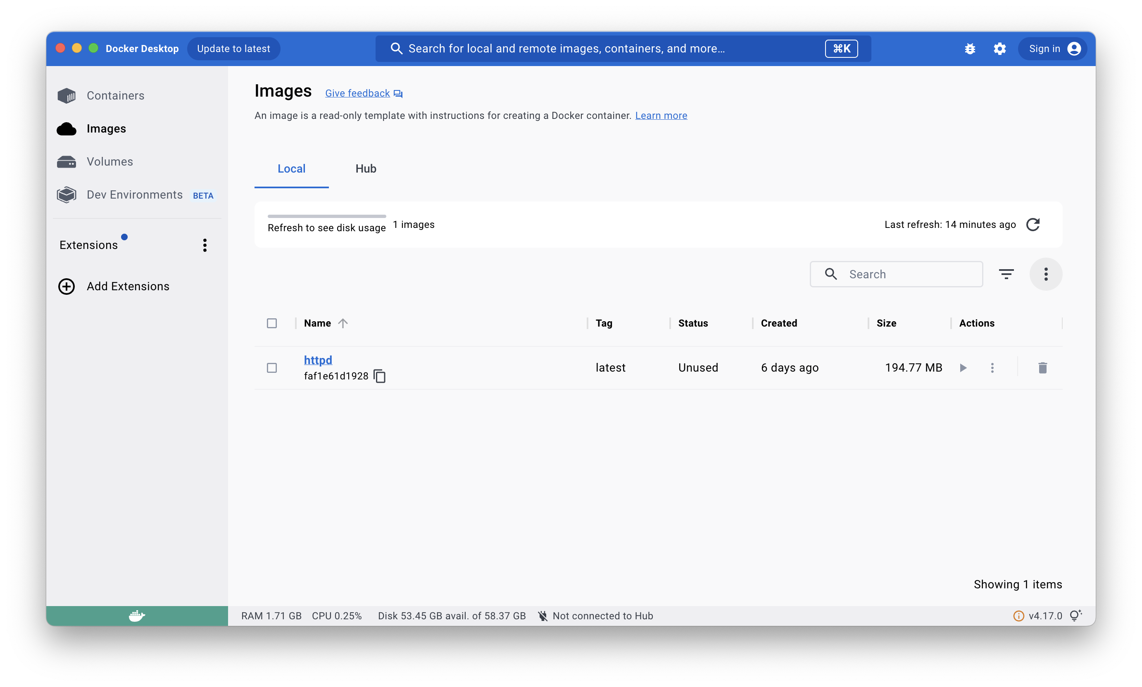Open more options menu above Actions column
The height and width of the screenshot is (687, 1142).
(x=1045, y=274)
